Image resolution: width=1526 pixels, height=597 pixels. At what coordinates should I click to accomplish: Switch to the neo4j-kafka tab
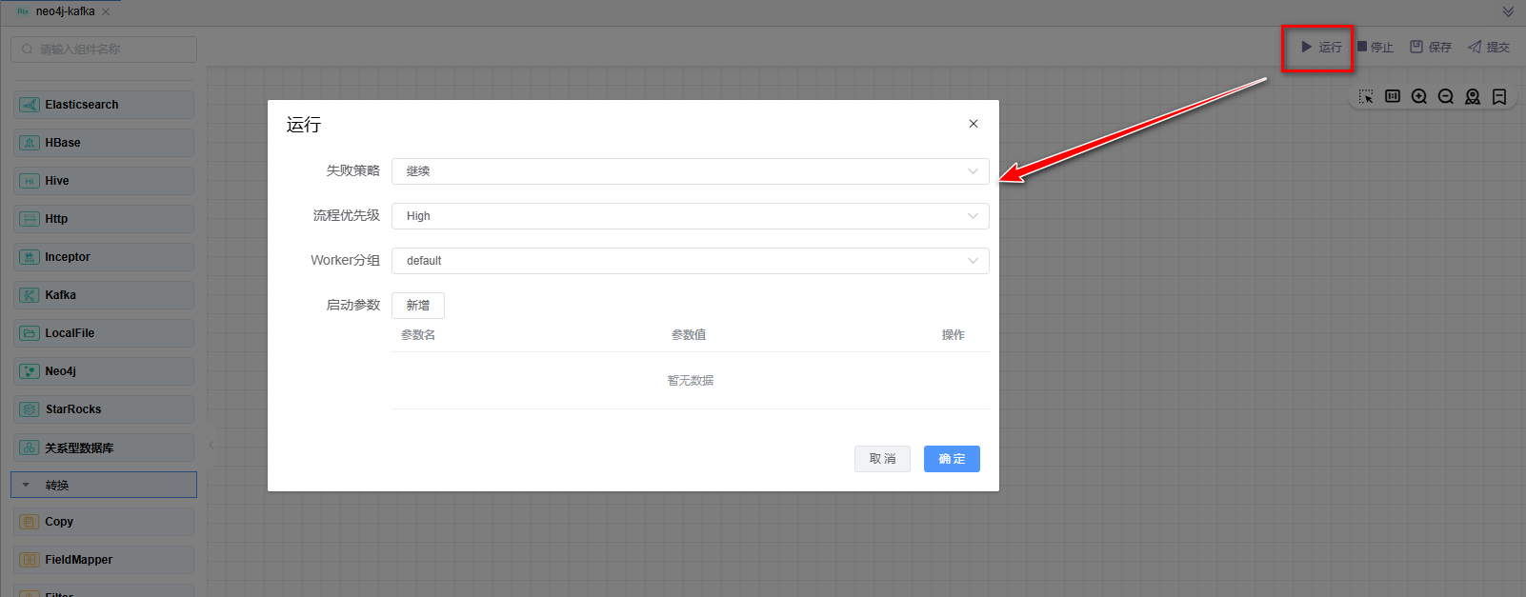click(x=65, y=11)
